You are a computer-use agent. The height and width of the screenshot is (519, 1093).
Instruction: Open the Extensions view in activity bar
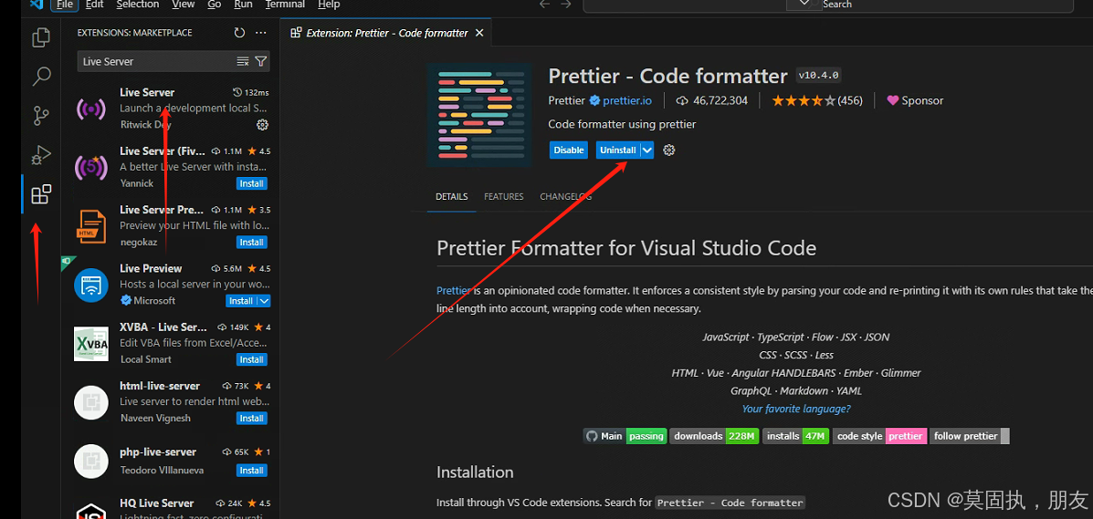click(x=41, y=193)
